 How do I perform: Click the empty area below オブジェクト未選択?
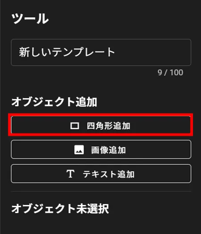(x=101, y=225)
